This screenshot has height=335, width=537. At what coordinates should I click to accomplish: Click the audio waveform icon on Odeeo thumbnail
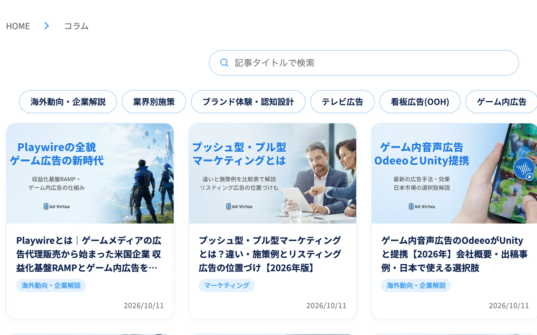click(x=524, y=169)
